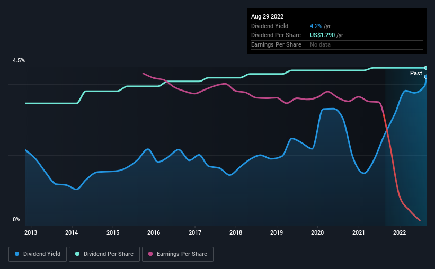The width and height of the screenshot is (435, 269).
Task: Click the blue endpoint marker on yield line
Action: (x=425, y=77)
